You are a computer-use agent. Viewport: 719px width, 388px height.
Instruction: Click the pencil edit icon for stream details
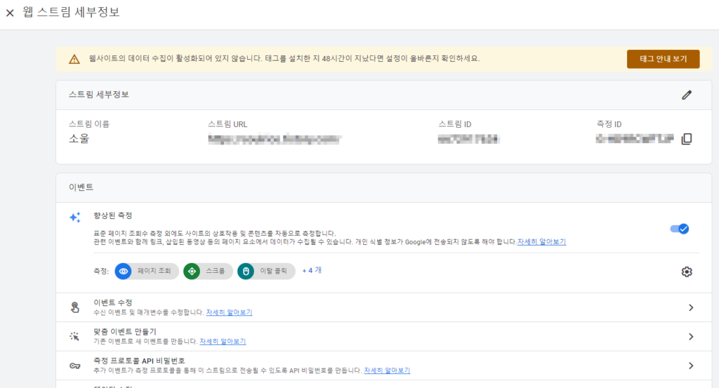[687, 95]
